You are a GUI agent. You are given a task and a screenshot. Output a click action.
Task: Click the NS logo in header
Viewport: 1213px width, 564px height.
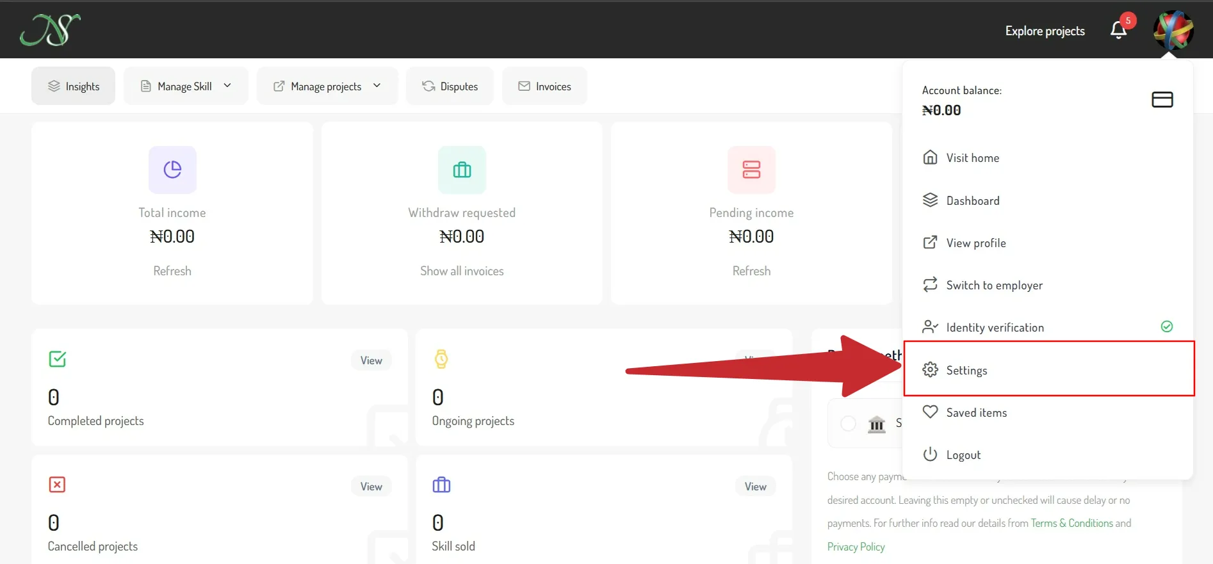(x=50, y=30)
